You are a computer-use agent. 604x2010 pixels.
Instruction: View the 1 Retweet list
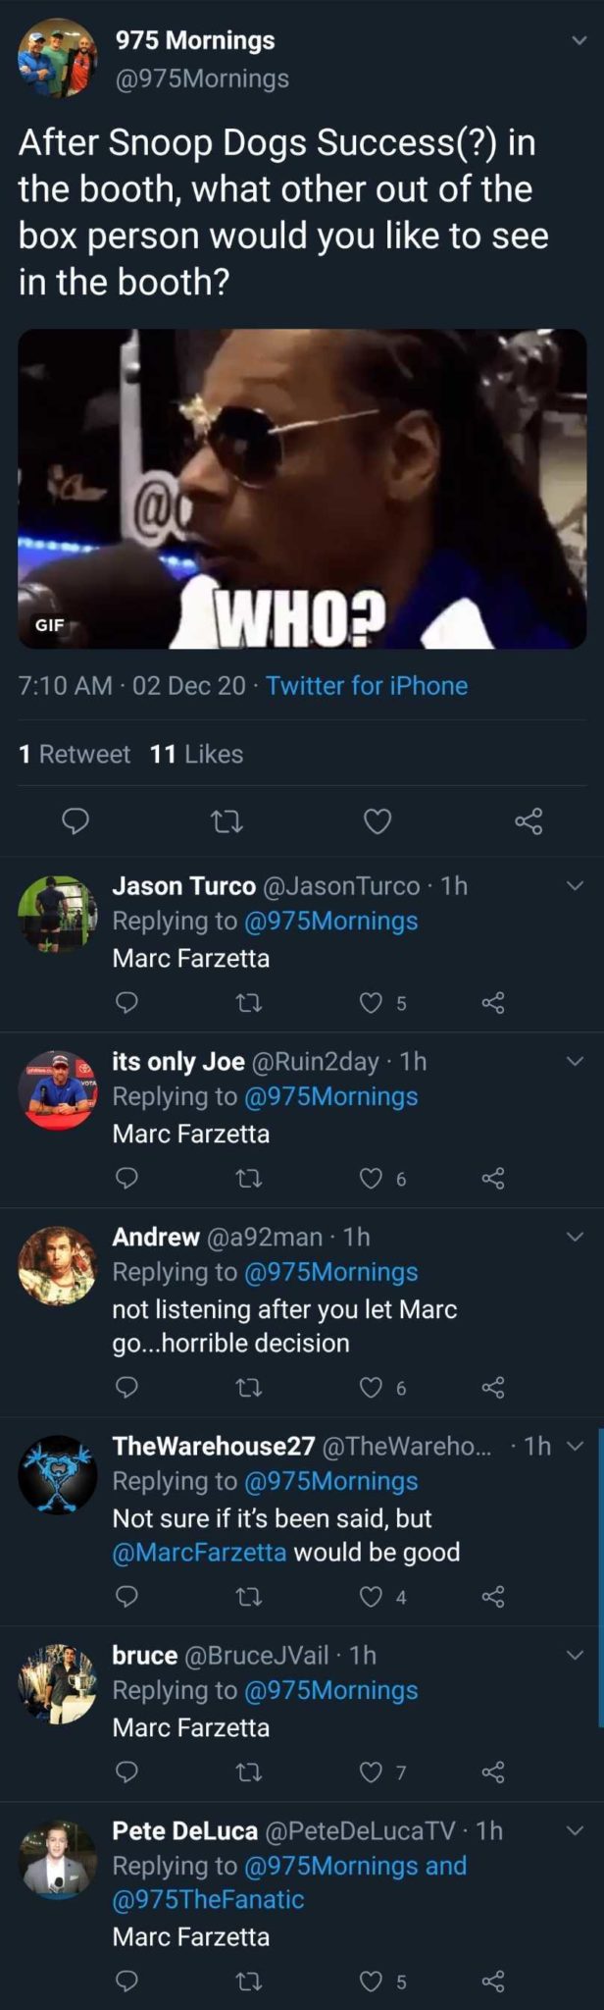(x=75, y=754)
